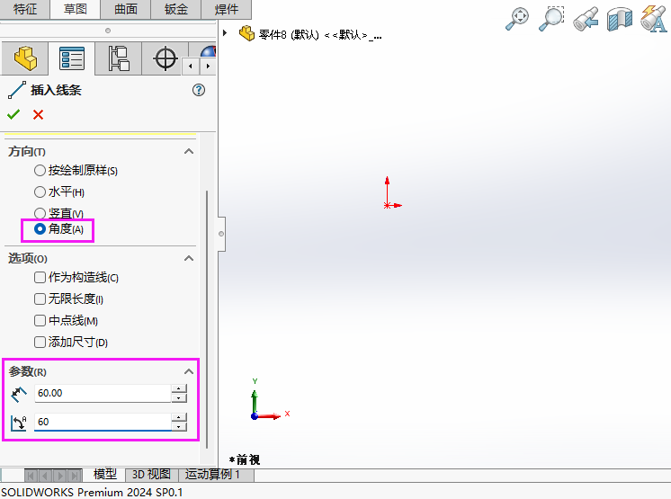Open the FeatureManager design tree tab
The width and height of the screenshot is (671, 499).
coord(25,58)
